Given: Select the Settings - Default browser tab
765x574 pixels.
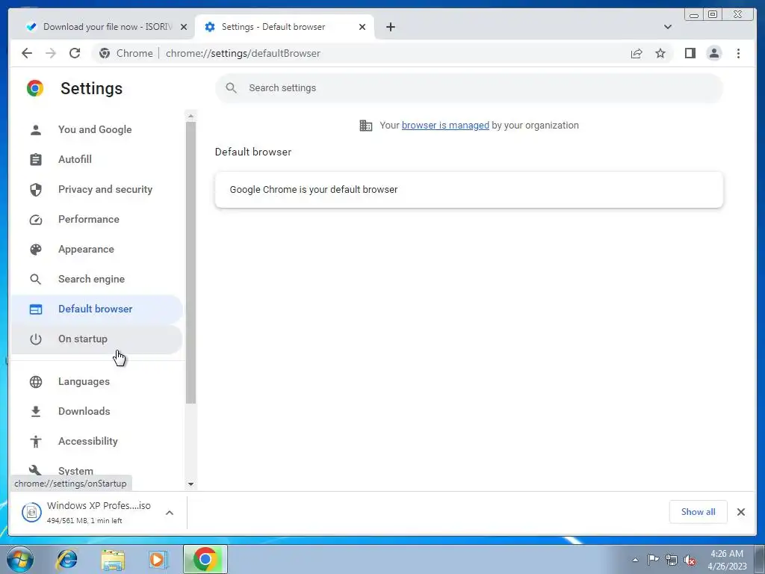Looking at the screenshot, I should pyautogui.click(x=284, y=27).
